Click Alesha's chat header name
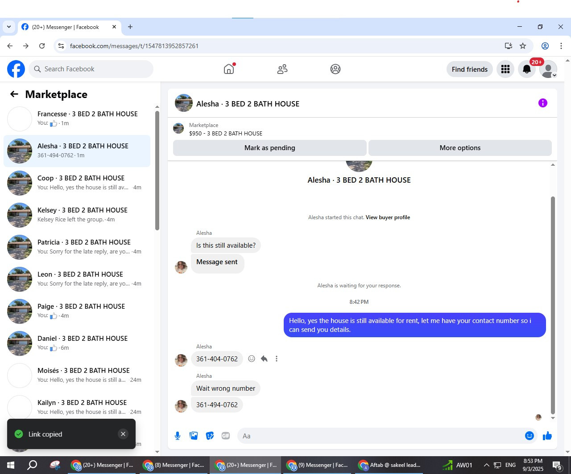571x474 pixels. 248,104
